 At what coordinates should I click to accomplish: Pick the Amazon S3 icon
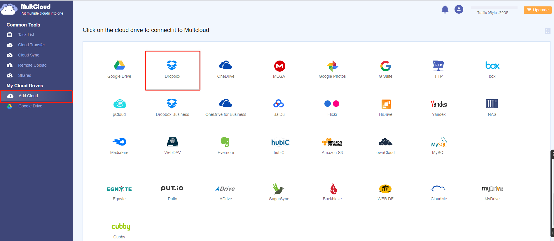332,142
